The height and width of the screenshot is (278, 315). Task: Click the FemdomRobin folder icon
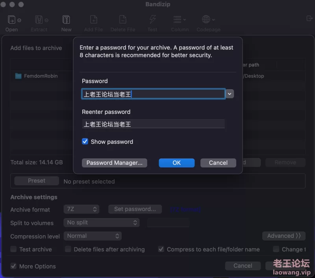18,76
